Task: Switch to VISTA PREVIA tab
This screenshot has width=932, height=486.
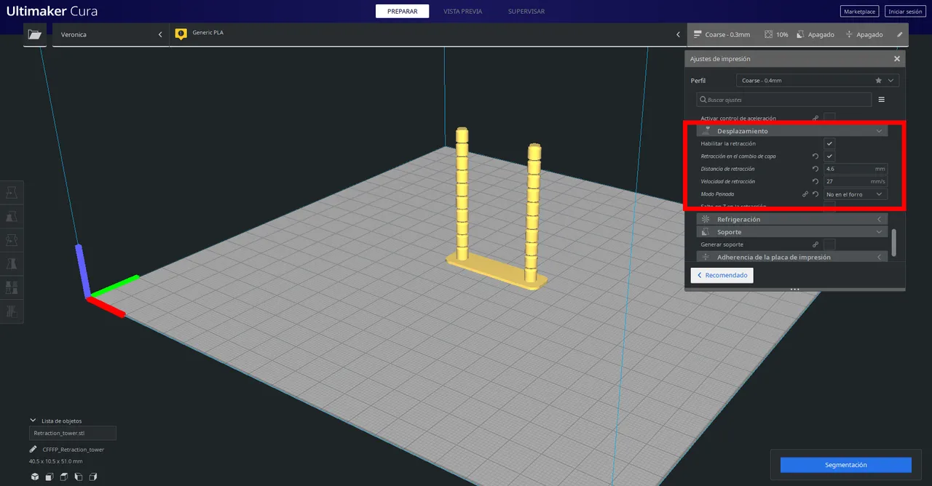Action: pyautogui.click(x=462, y=11)
